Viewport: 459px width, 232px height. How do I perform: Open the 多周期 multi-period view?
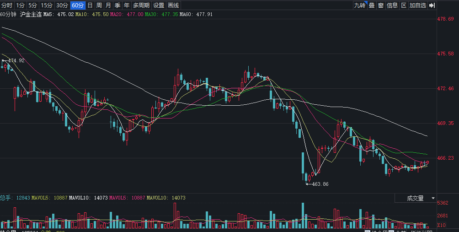(x=141, y=5)
